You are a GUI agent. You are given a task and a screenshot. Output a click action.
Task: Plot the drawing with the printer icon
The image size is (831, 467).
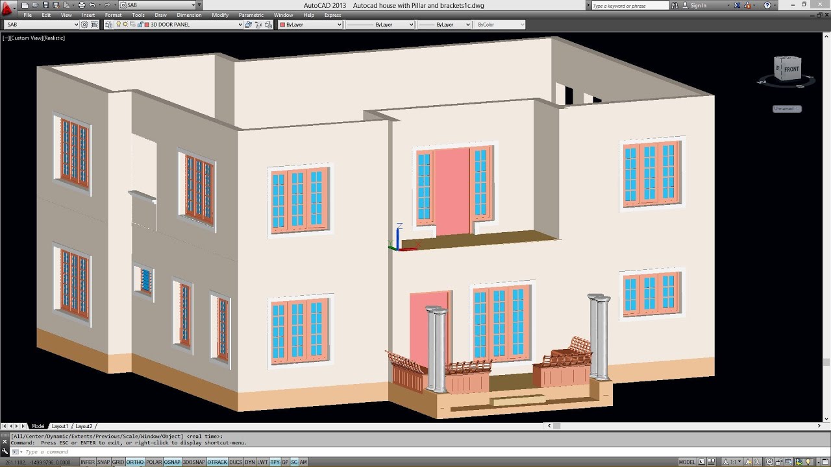pos(82,5)
